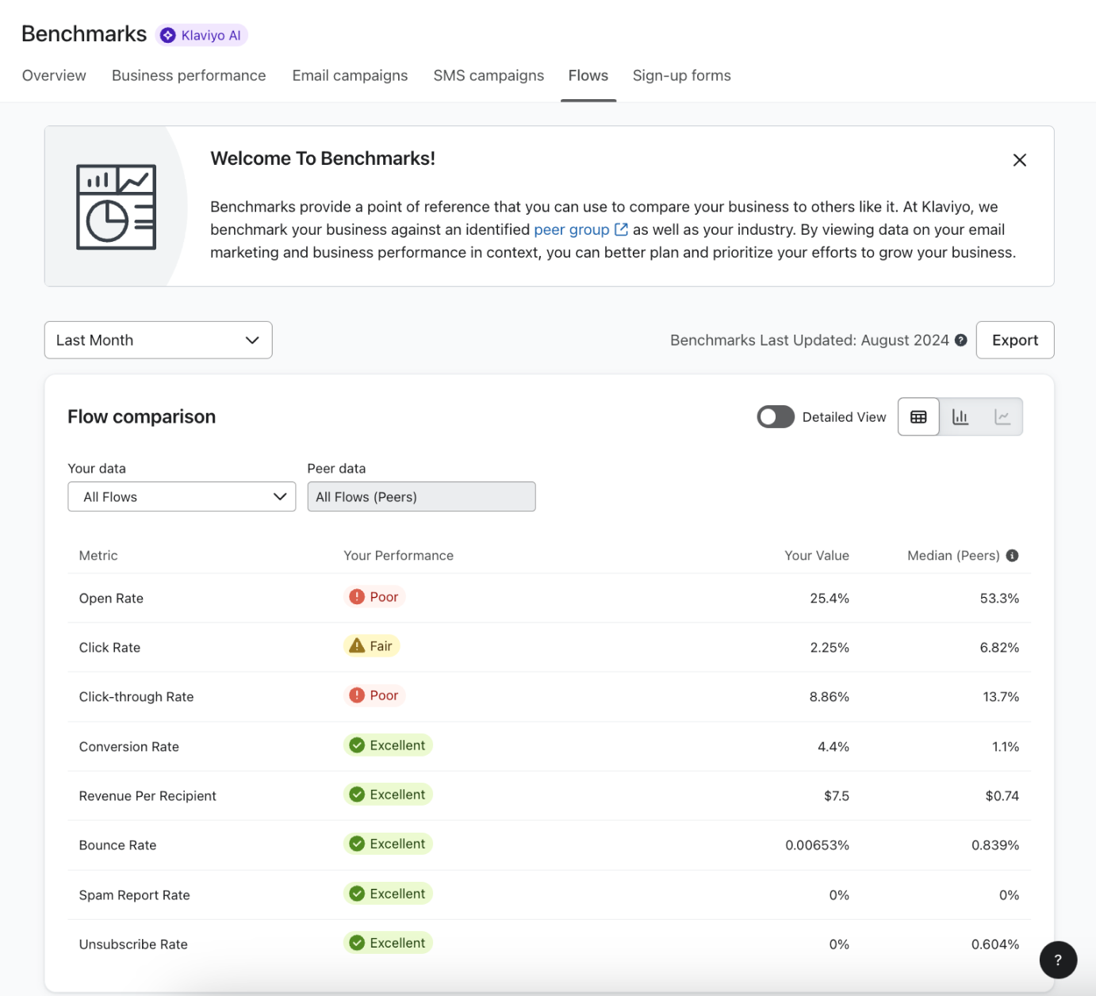Click the Excellent checkmark on Conversion Rate
This screenshot has height=996, width=1096.
(357, 745)
